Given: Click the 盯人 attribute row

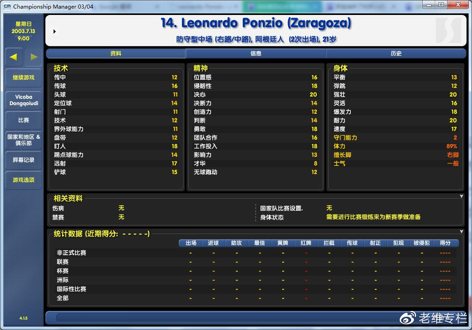Looking at the screenshot, I should [x=116, y=146].
